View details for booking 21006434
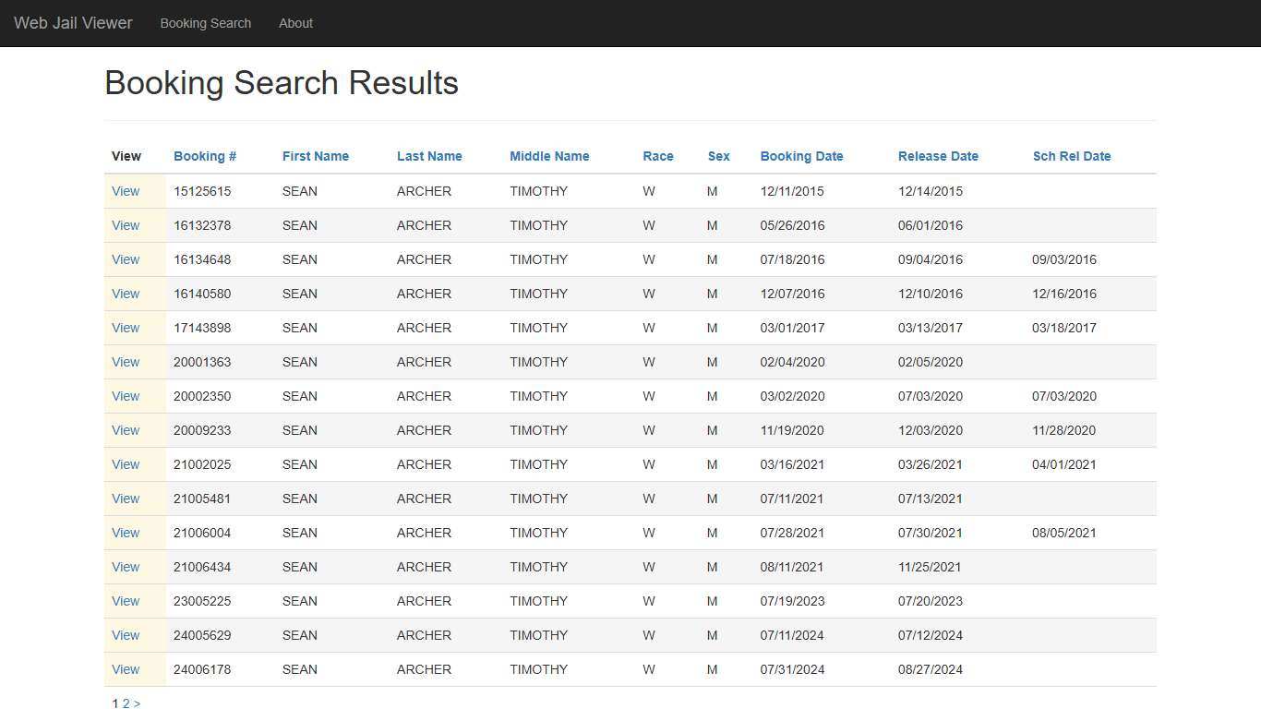 pyautogui.click(x=126, y=567)
